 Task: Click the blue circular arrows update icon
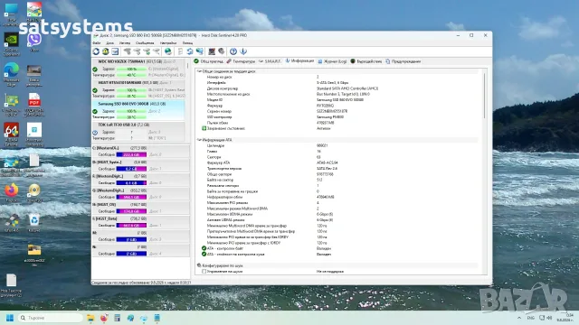pyautogui.click(x=190, y=51)
